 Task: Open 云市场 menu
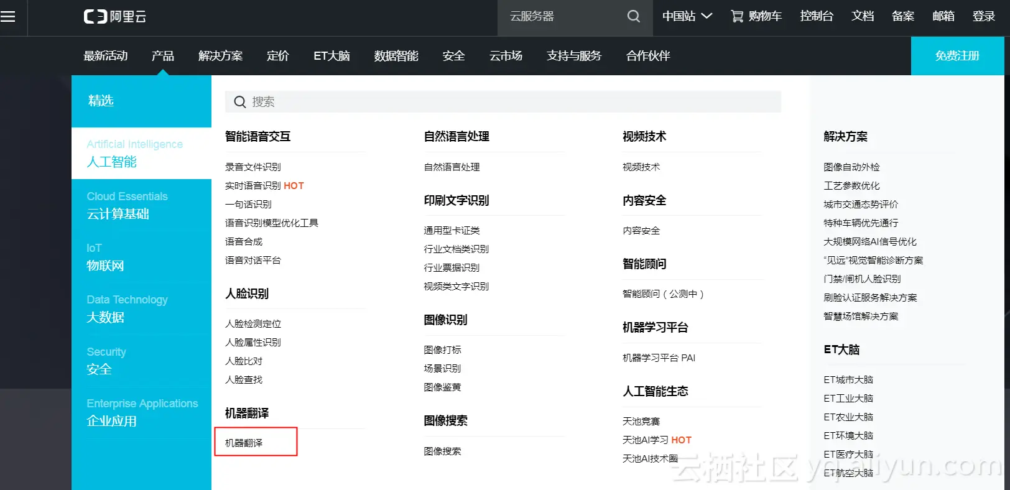click(506, 56)
